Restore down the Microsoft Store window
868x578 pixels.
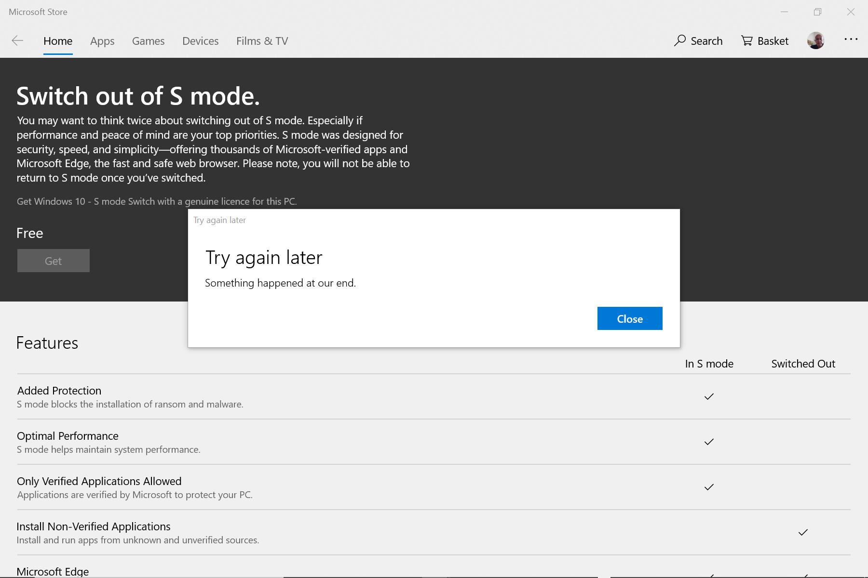817,12
